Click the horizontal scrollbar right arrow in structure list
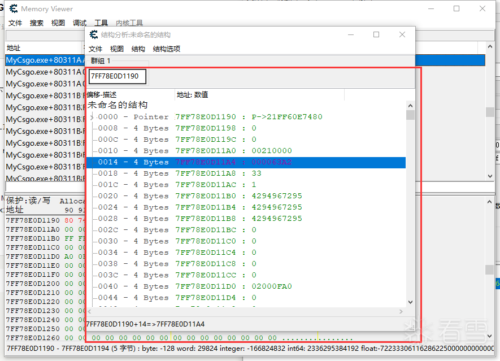Image resolution: width=500 pixels, height=361 pixels. point(401,312)
